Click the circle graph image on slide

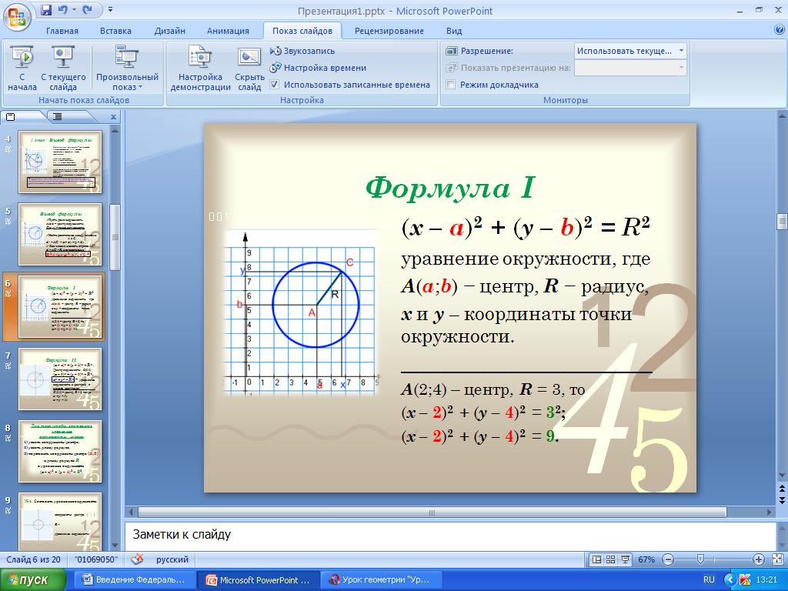[x=301, y=314]
